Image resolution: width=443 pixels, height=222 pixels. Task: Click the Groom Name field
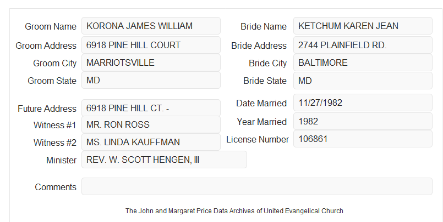point(151,26)
